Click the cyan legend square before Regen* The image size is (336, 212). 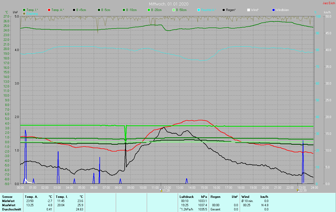tap(199, 10)
